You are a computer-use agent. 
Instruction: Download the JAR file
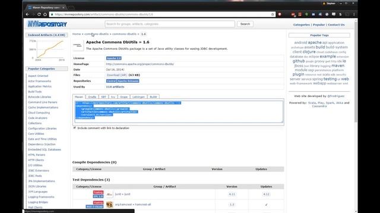click(x=117, y=75)
